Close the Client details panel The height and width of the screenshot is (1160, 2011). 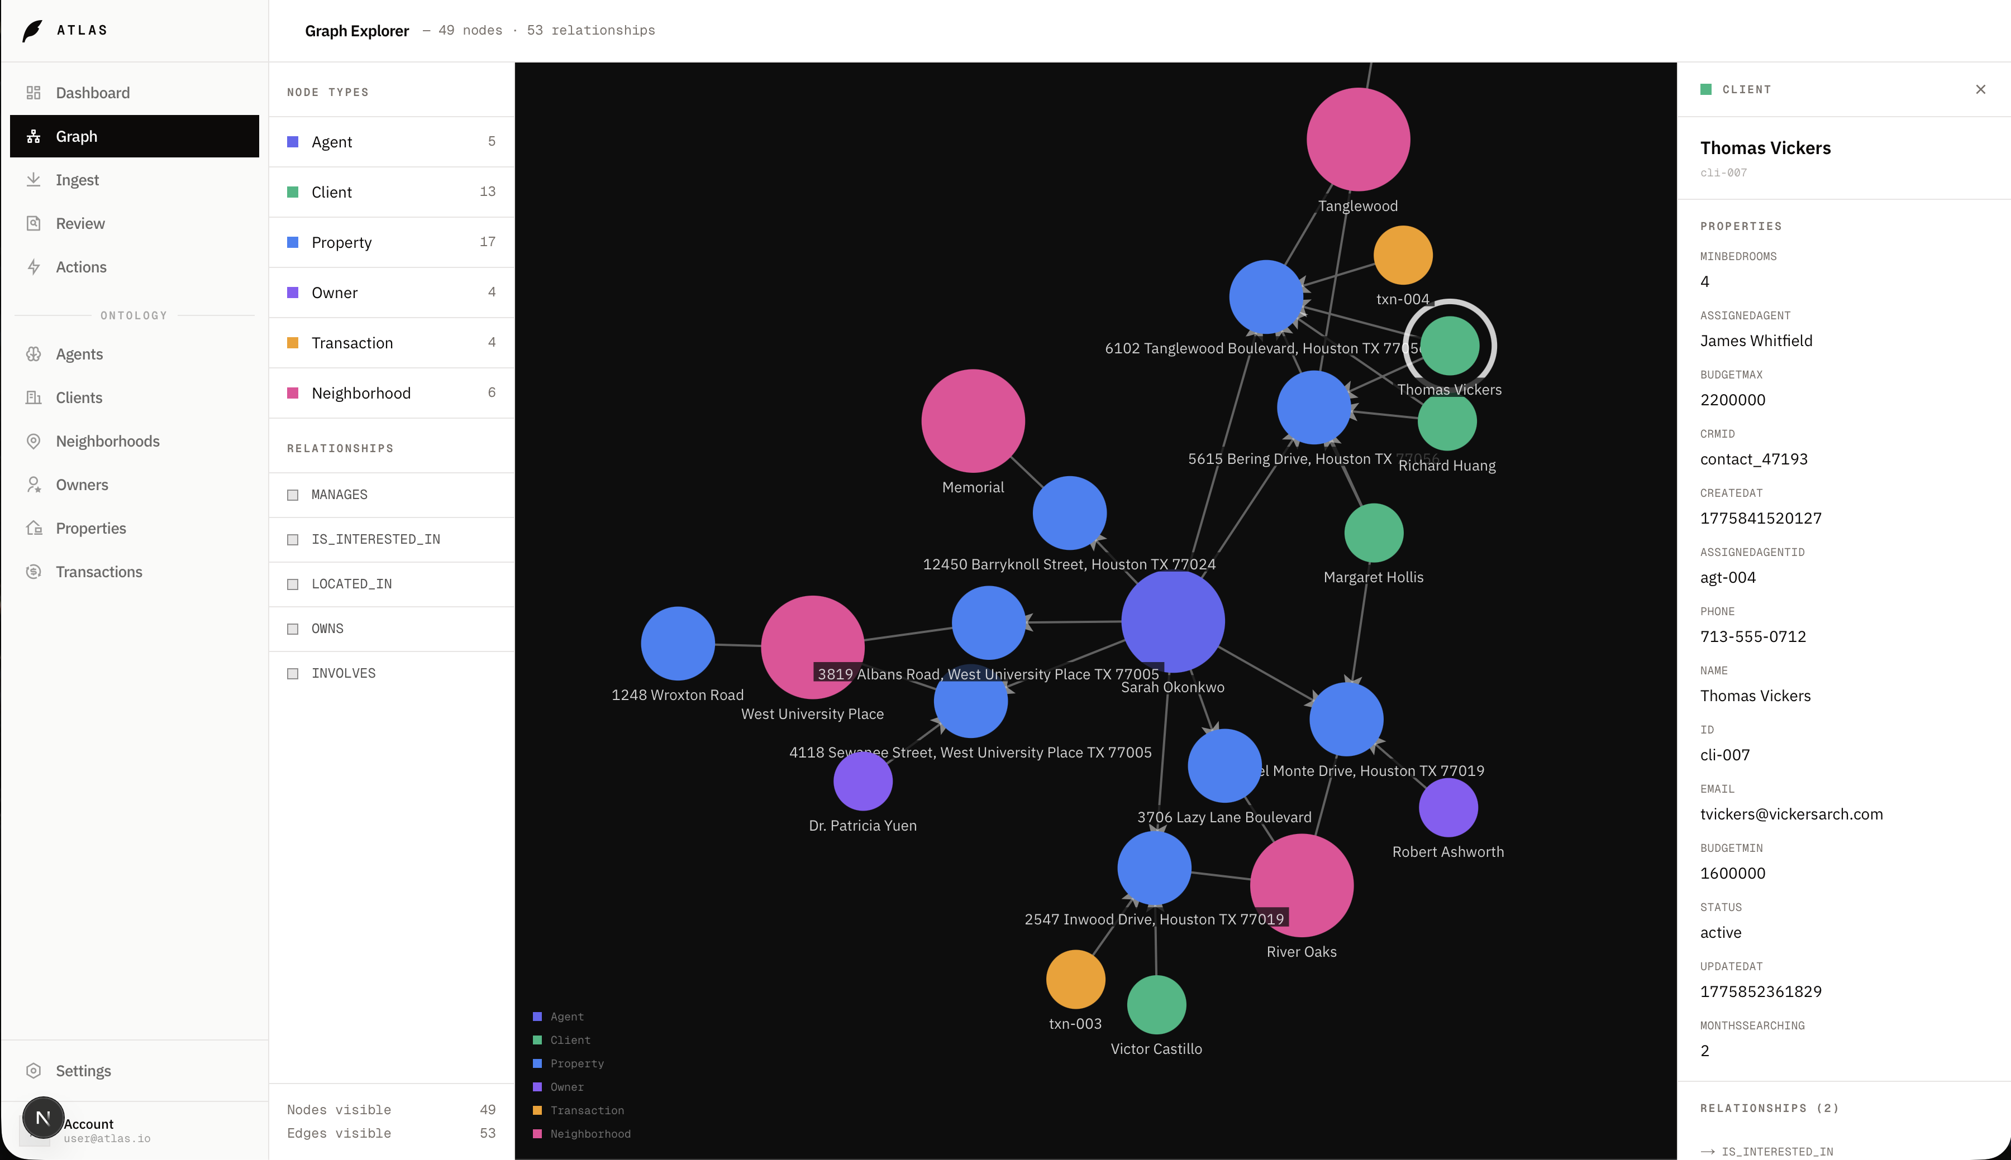pos(1981,89)
